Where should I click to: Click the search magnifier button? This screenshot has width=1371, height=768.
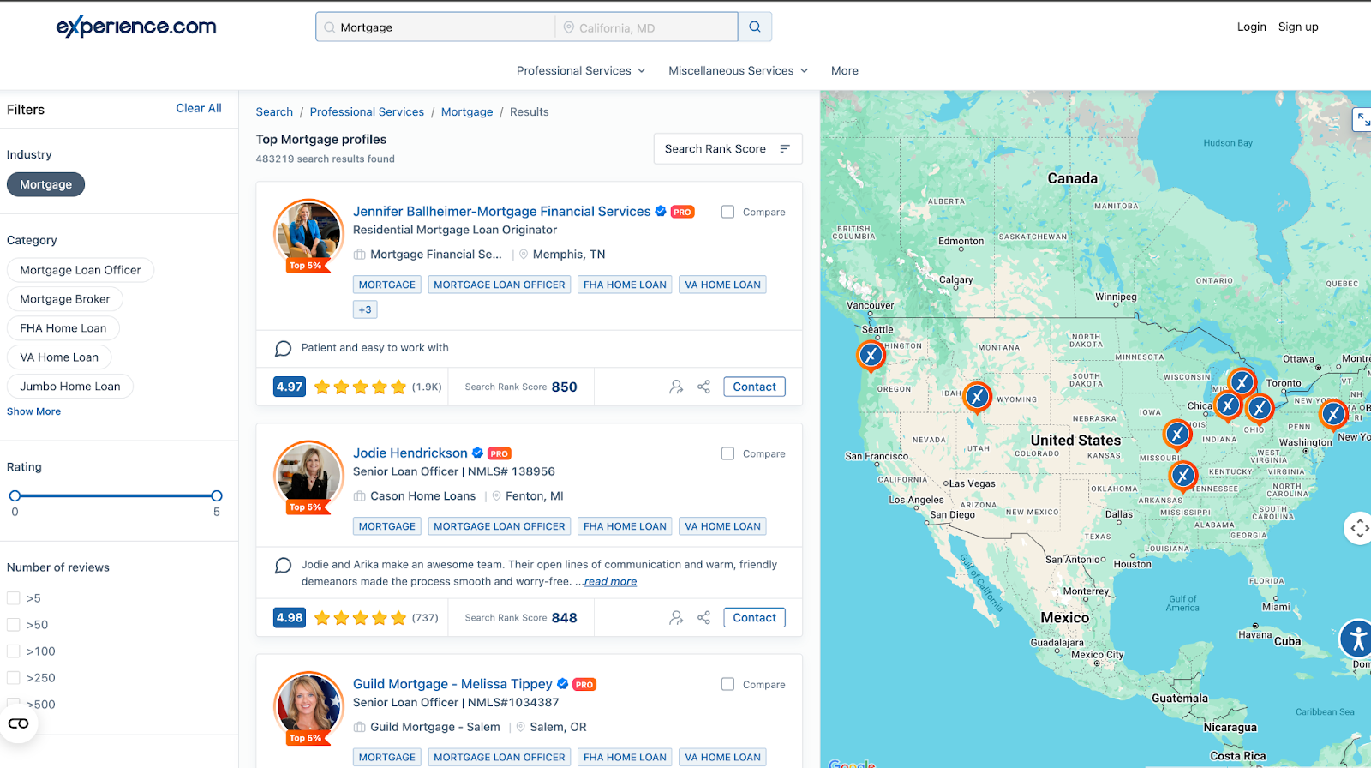click(x=755, y=27)
